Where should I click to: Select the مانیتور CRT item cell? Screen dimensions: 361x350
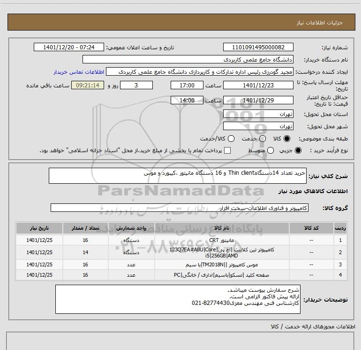222,240
